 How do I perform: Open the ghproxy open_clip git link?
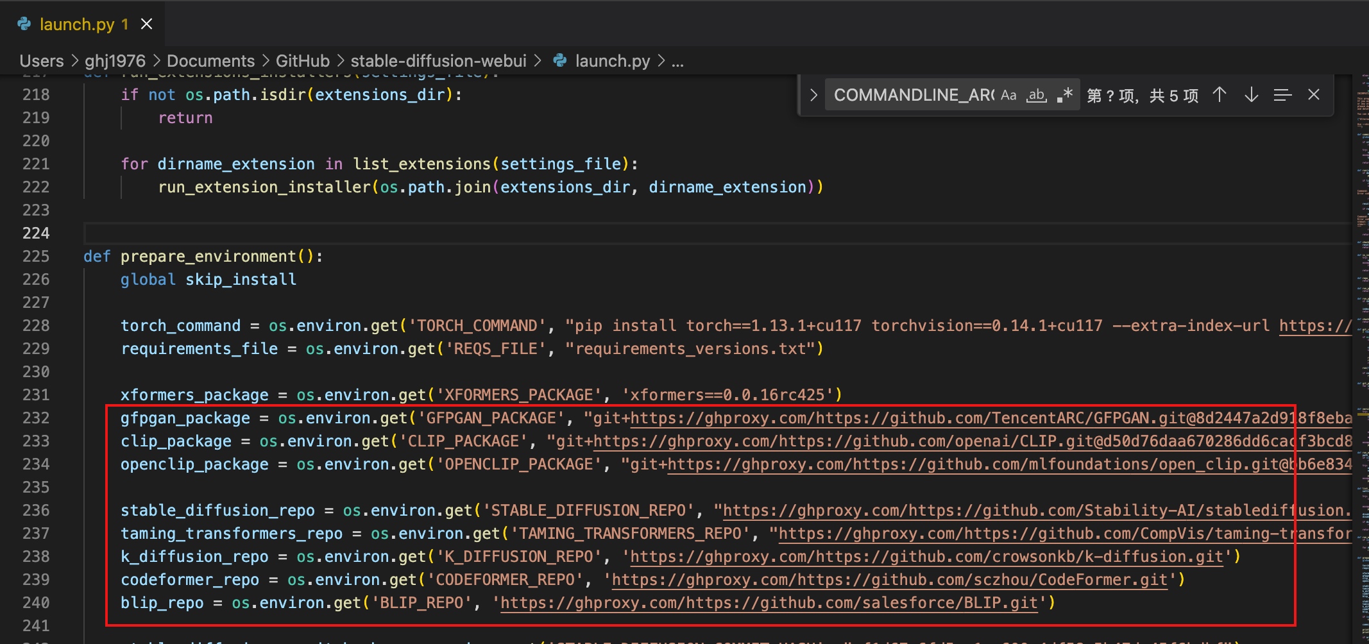coord(1010,464)
